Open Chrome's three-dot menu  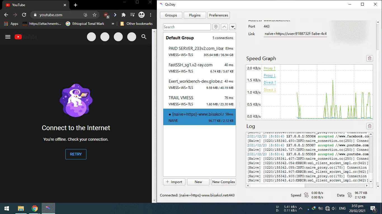tap(151, 15)
